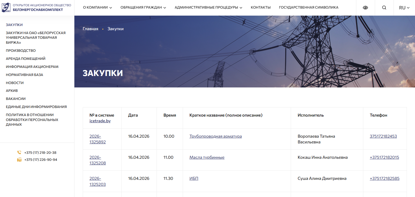Click the orange phone handset icon

click(19, 152)
